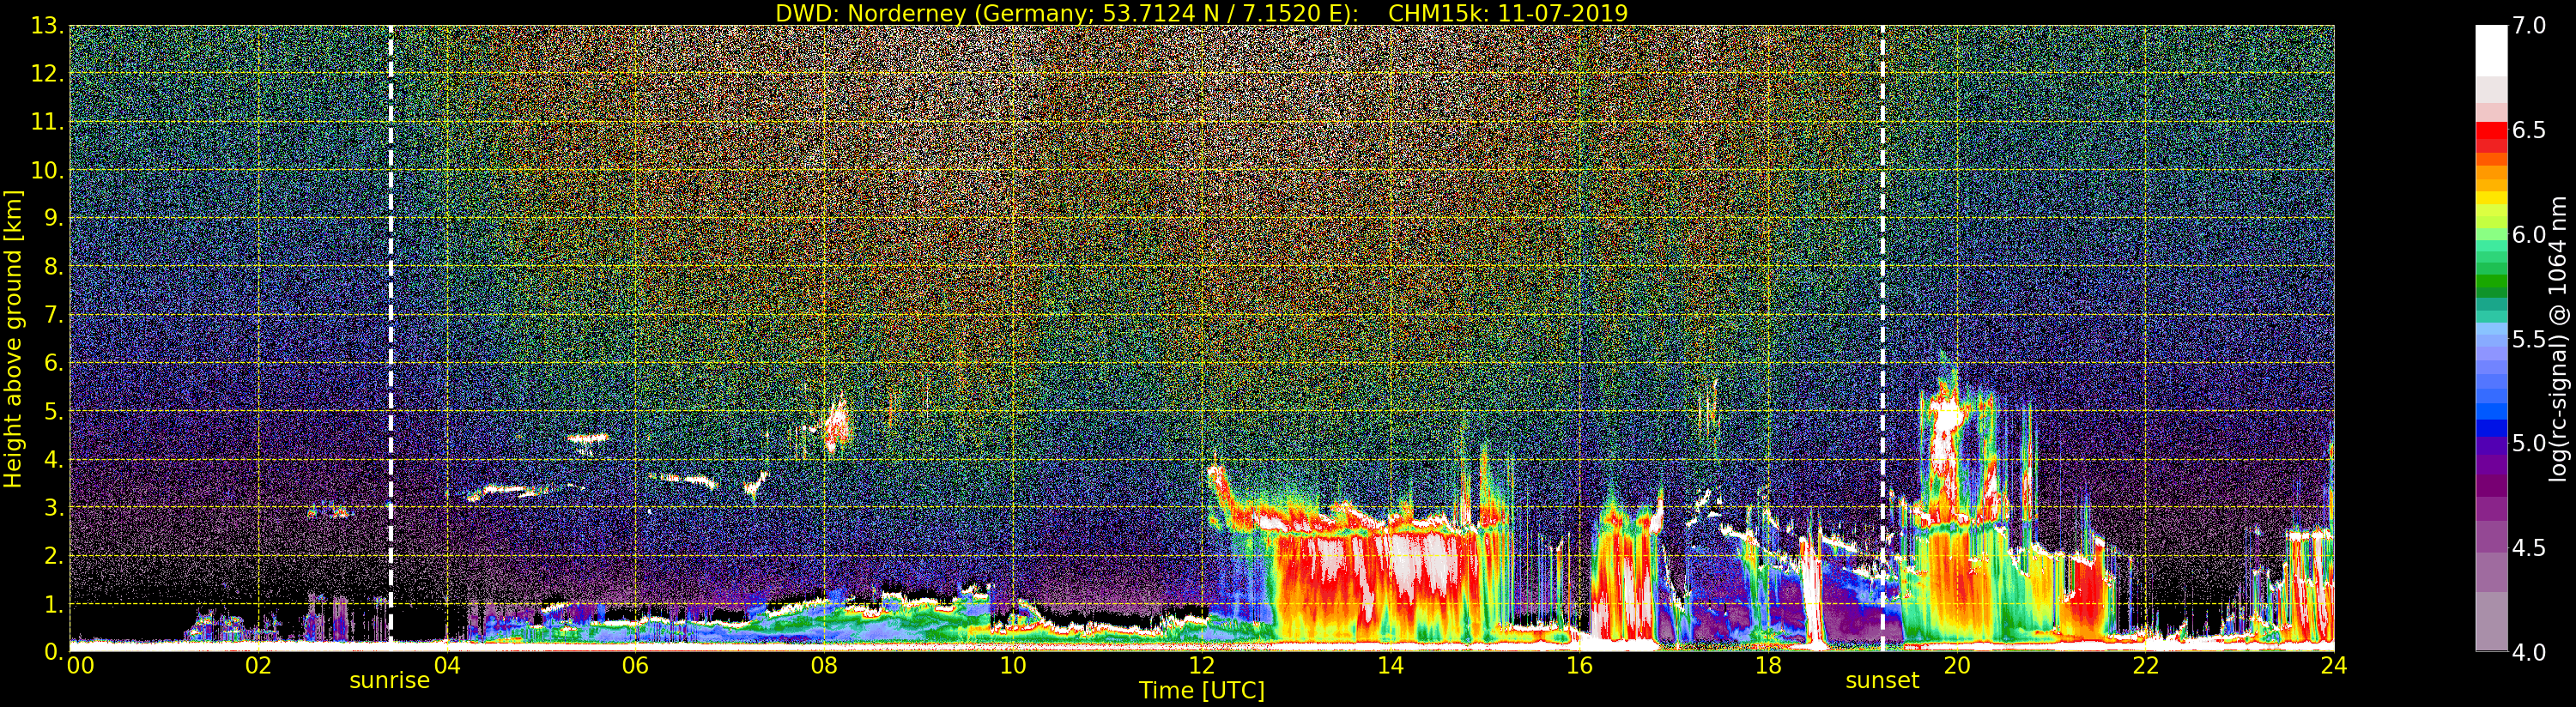This screenshot has width=2576, height=707.
Task: Click the height axis tick label '7.'
Action: [53, 315]
